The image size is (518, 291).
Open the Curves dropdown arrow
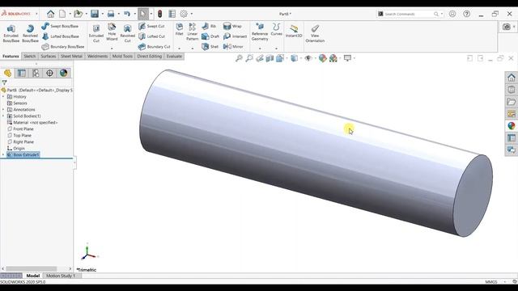click(276, 48)
